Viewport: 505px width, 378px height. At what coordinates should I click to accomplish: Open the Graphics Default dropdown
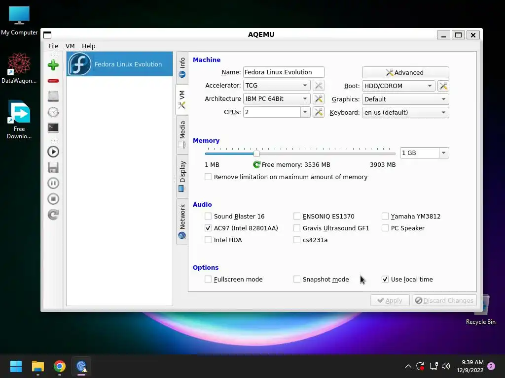(405, 99)
